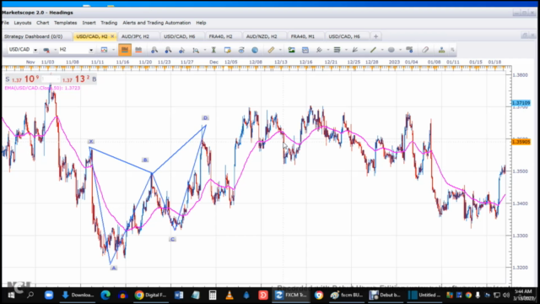The width and height of the screenshot is (540, 304).
Task: Expand dropdown arrow next to green line tool
Action: [382, 50]
